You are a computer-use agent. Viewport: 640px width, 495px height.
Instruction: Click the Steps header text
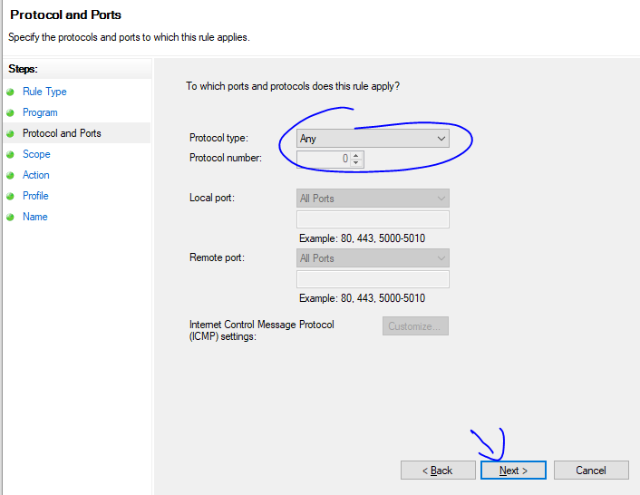click(x=23, y=69)
